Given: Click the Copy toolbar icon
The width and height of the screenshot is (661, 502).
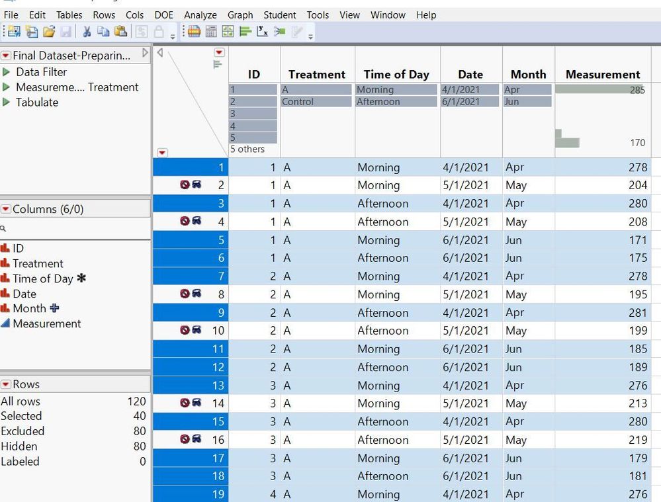Looking at the screenshot, I should [104, 31].
